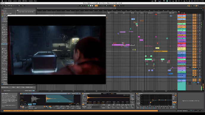
Task: Toggle the MIDI map mode switch at the top right
Action: point(194,6)
